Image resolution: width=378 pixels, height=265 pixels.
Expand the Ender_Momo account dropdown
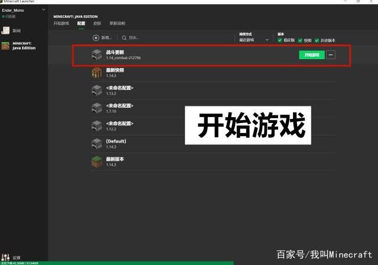44,10
